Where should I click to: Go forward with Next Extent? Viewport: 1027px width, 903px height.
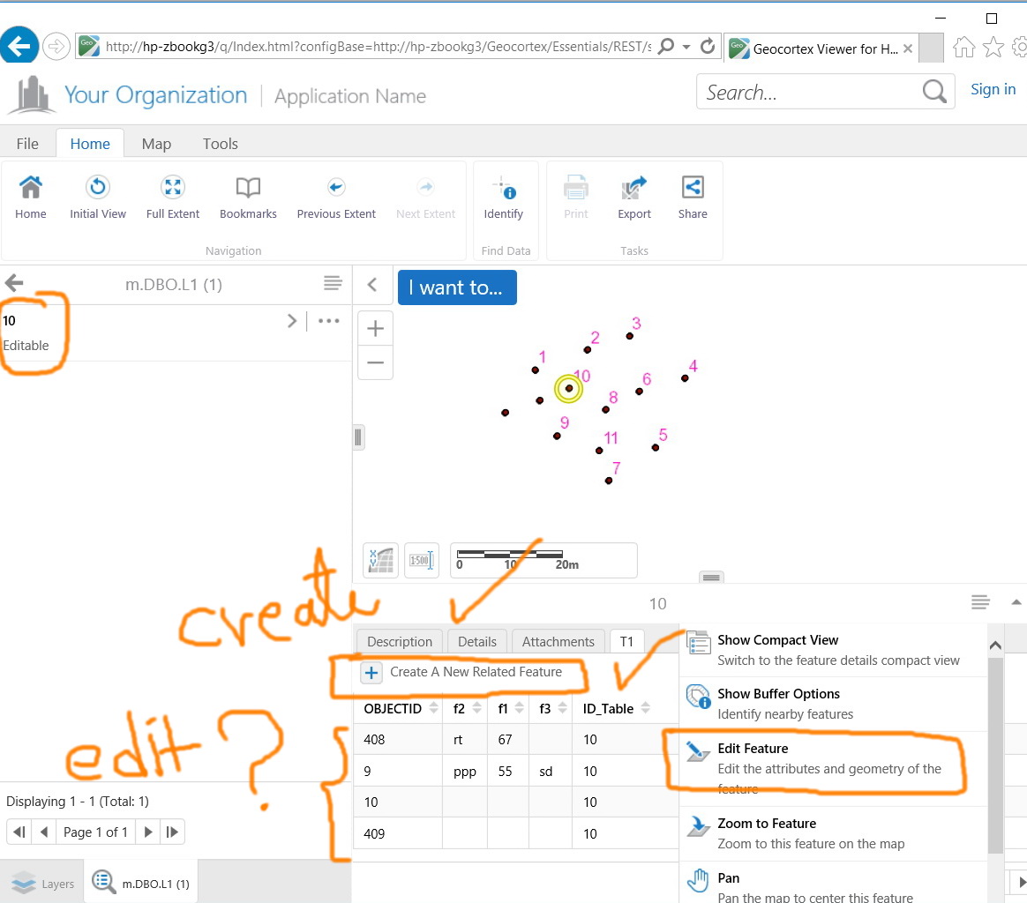point(426,198)
